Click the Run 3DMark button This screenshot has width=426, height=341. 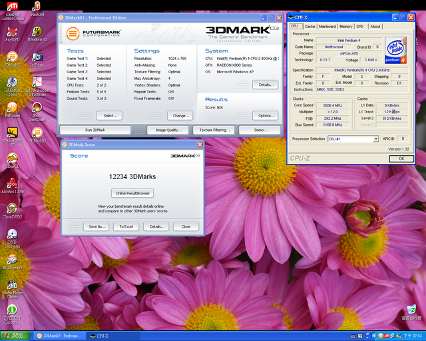[x=95, y=130]
